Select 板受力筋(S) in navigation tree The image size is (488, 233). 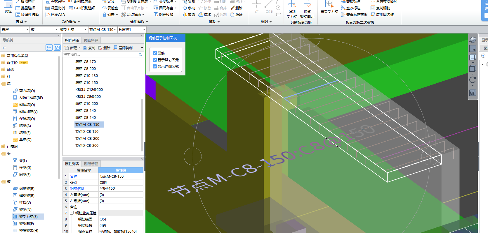click(x=28, y=216)
